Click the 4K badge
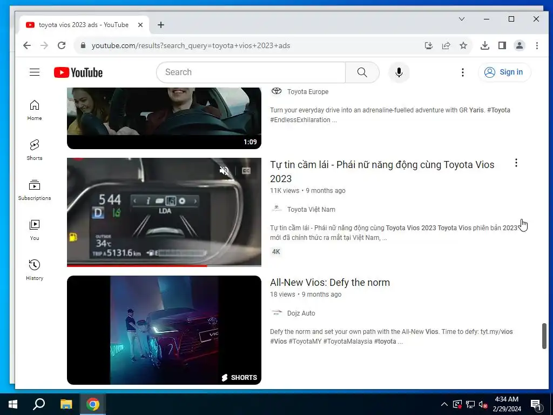This screenshot has width=553, height=415. click(x=276, y=252)
